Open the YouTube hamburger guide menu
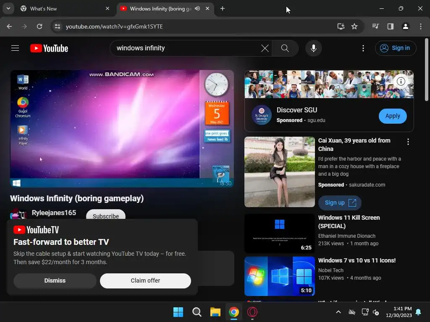 (x=15, y=48)
